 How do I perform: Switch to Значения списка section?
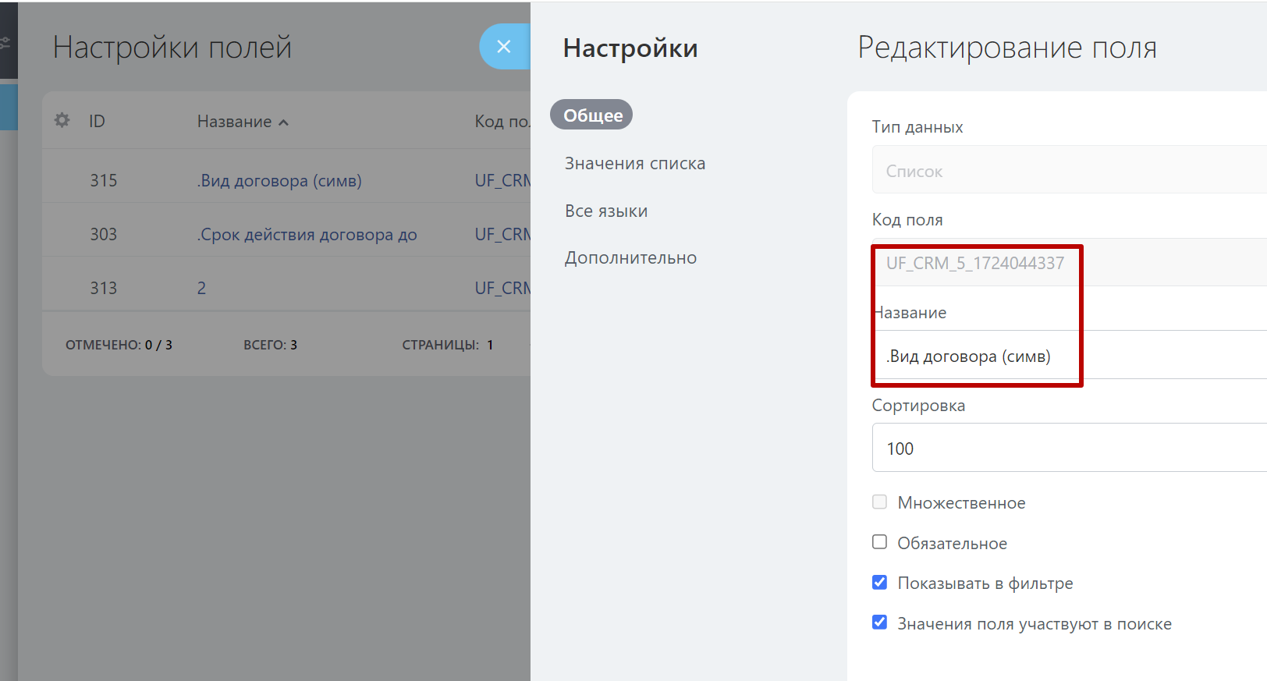pyautogui.click(x=634, y=164)
